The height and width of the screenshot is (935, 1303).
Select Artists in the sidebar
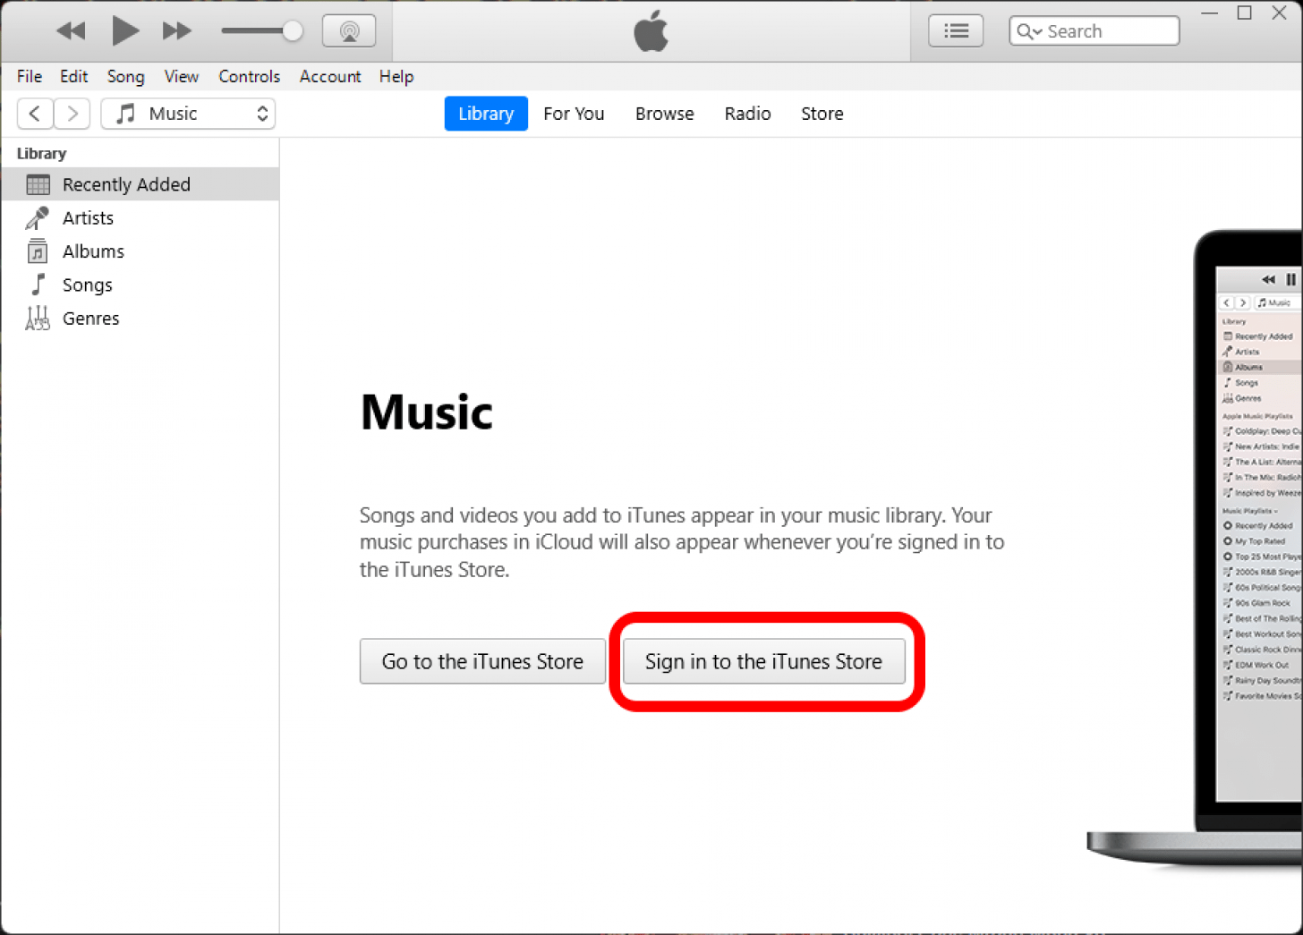[x=141, y=218]
